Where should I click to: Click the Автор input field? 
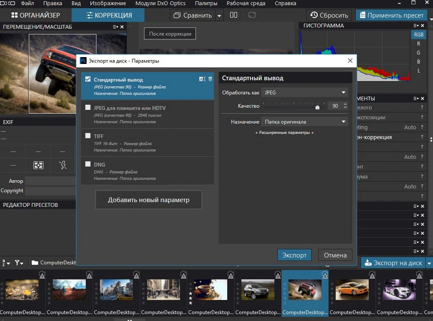[x=50, y=181]
